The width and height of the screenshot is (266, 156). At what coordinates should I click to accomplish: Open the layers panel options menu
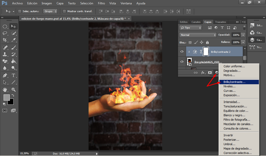[x=244, y=22]
